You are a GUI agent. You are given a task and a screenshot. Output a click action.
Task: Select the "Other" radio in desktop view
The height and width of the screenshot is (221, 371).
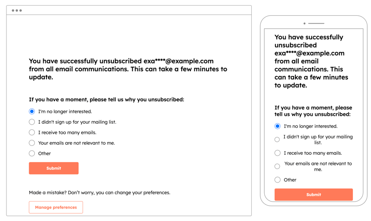(32, 153)
